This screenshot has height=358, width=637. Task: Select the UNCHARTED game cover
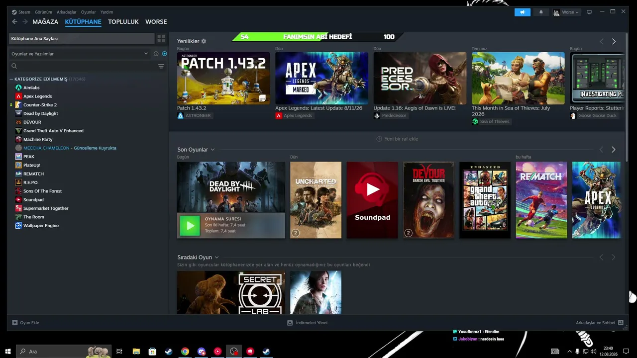point(316,200)
